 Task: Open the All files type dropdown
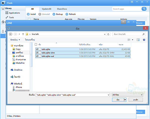point(127,95)
